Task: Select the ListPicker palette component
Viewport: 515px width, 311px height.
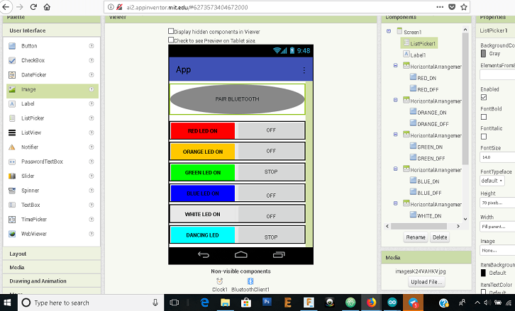Action: pos(33,118)
